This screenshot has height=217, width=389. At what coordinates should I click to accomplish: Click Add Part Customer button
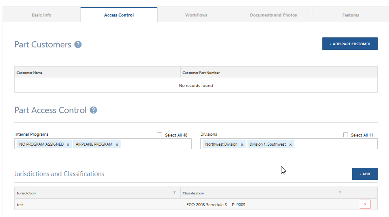(x=350, y=44)
